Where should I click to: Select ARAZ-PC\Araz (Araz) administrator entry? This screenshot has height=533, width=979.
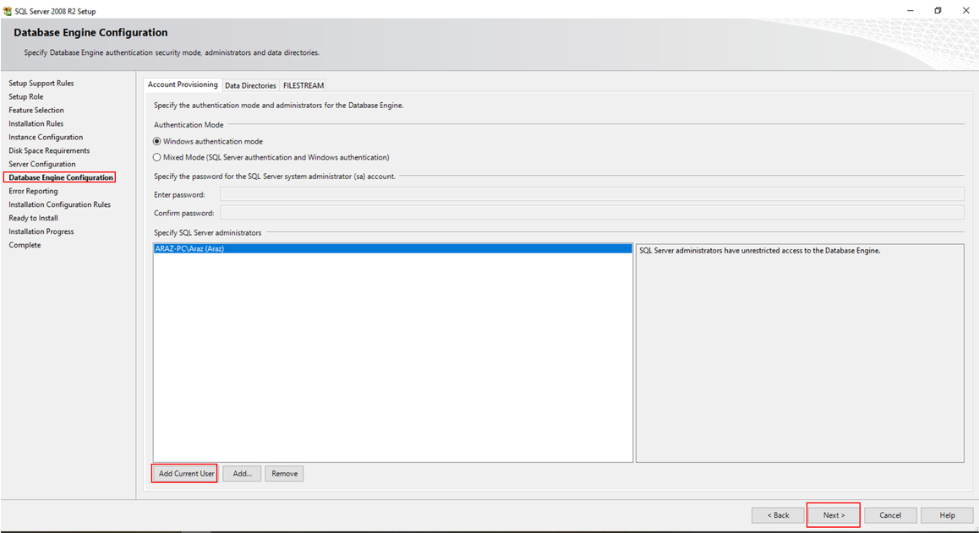coord(393,248)
